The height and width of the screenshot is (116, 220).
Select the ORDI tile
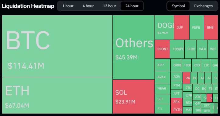176,65
